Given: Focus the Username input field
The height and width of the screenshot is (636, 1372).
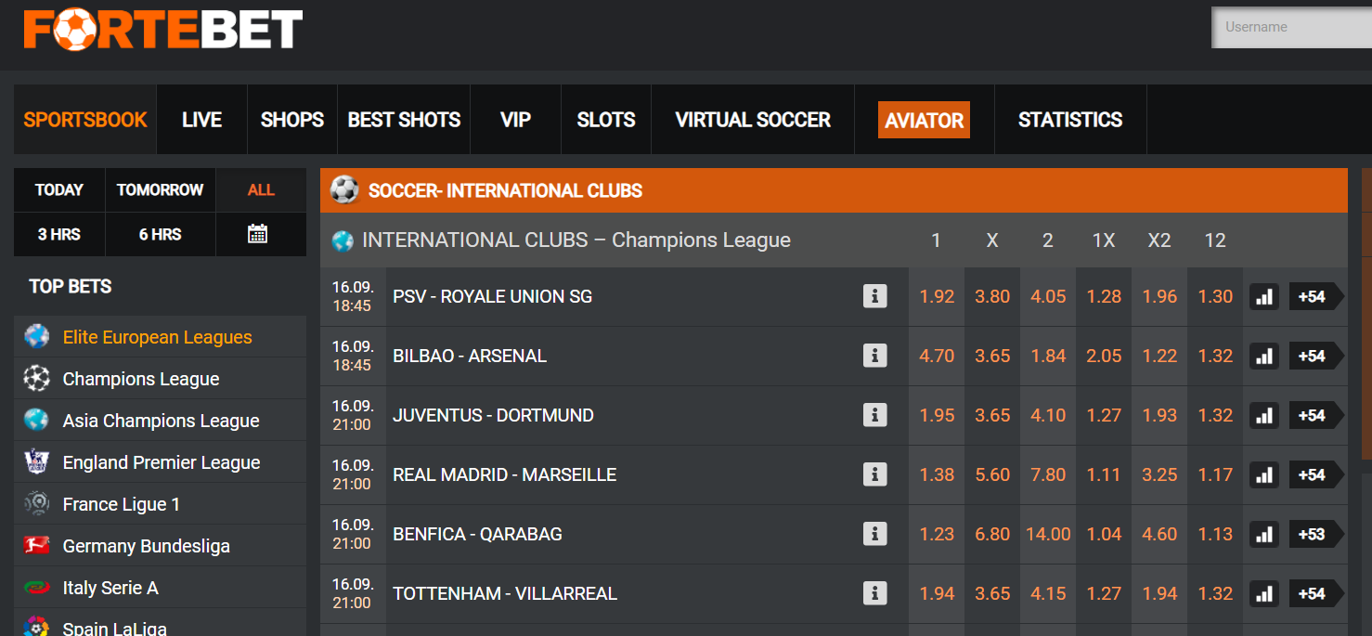Looking at the screenshot, I should (1292, 27).
